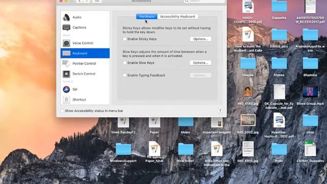Open Options for Slow Keys

[x=201, y=63]
